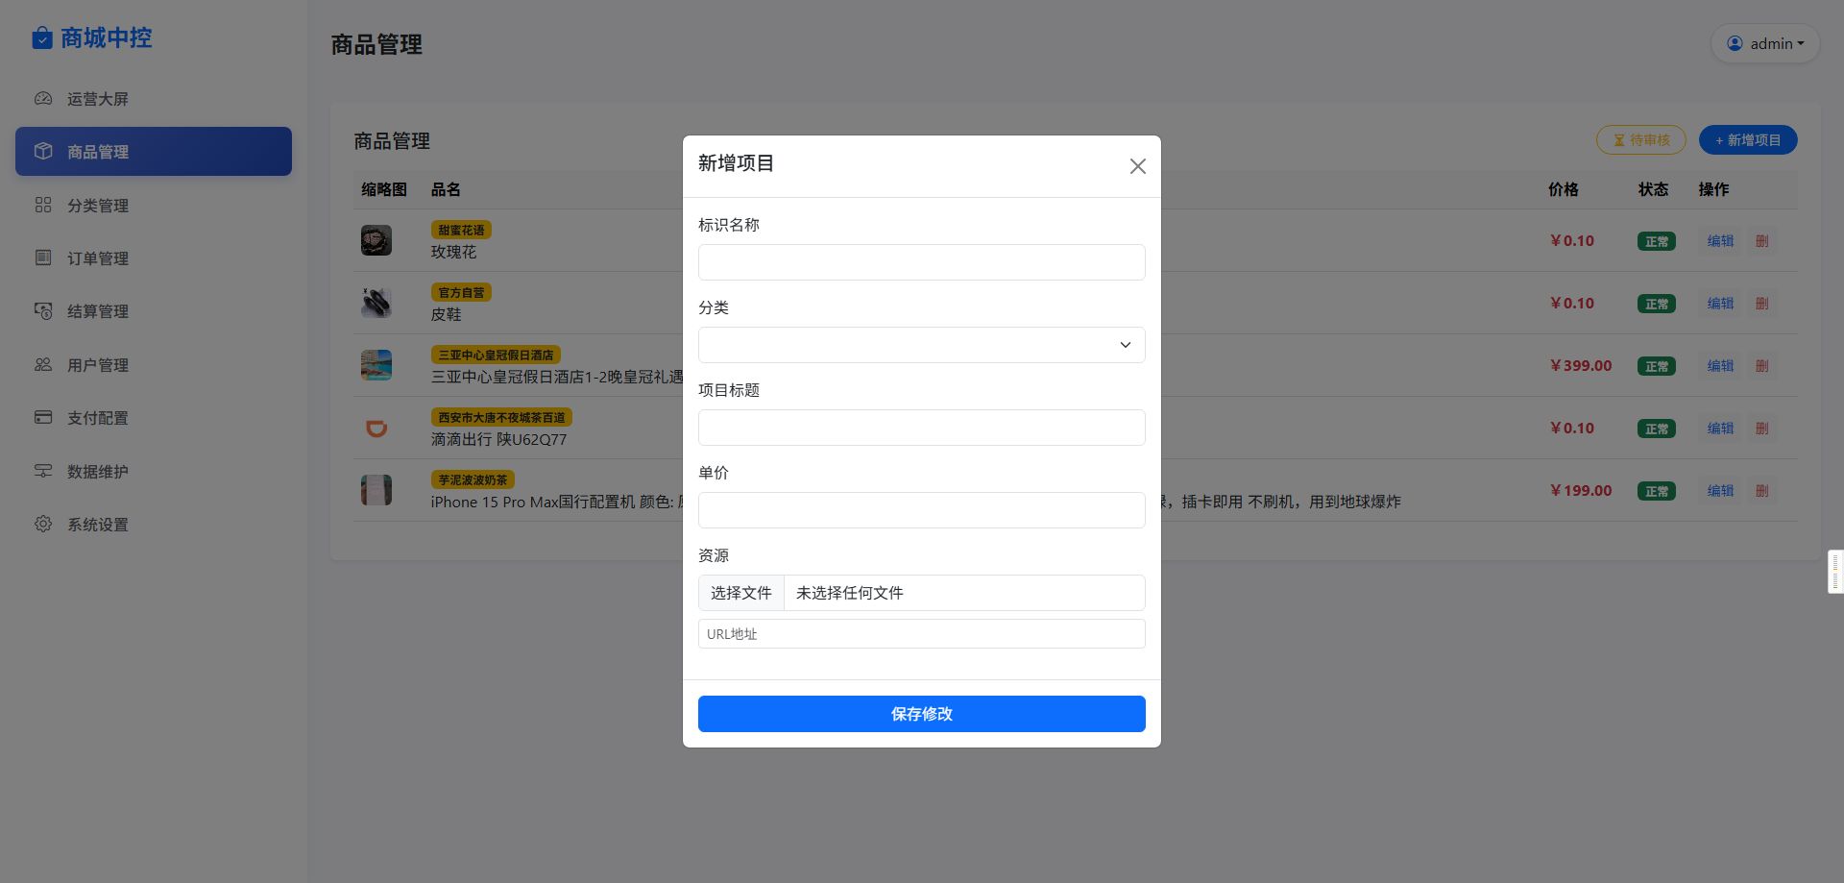
Task: Click the 商城中控 shopping bag logo
Action: pyautogui.click(x=42, y=37)
